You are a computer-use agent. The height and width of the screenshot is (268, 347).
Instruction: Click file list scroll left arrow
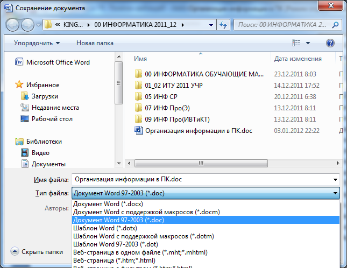129,163
